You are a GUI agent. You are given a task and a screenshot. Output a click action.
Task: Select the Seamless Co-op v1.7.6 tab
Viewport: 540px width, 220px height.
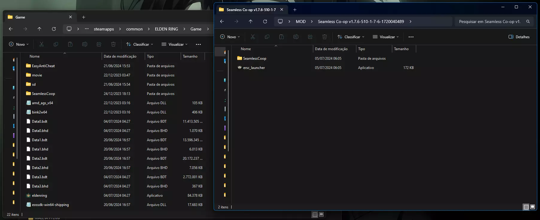tap(251, 10)
